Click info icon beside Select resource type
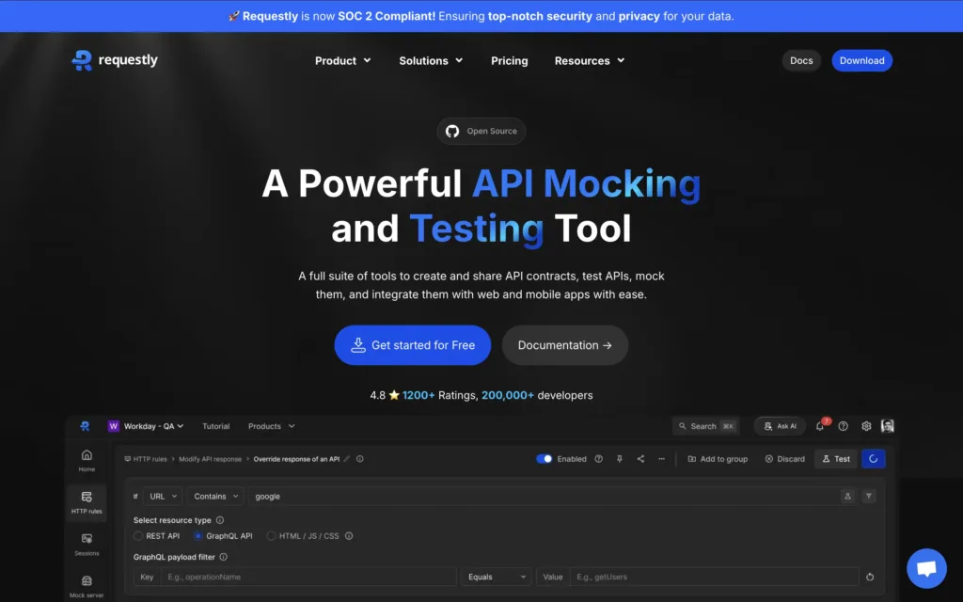This screenshot has height=602, width=963. pyautogui.click(x=220, y=520)
